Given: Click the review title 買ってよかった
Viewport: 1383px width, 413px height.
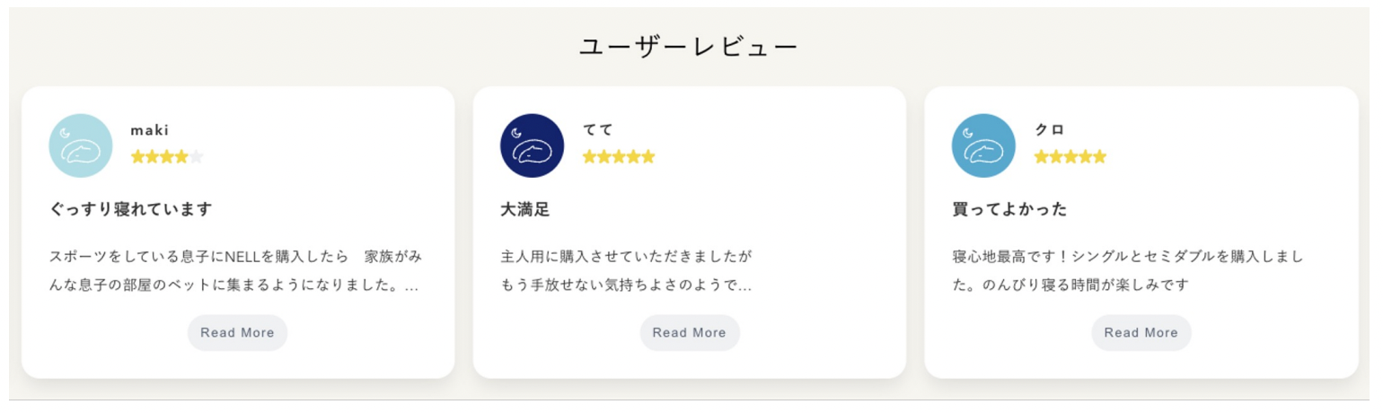Looking at the screenshot, I should click(1009, 209).
